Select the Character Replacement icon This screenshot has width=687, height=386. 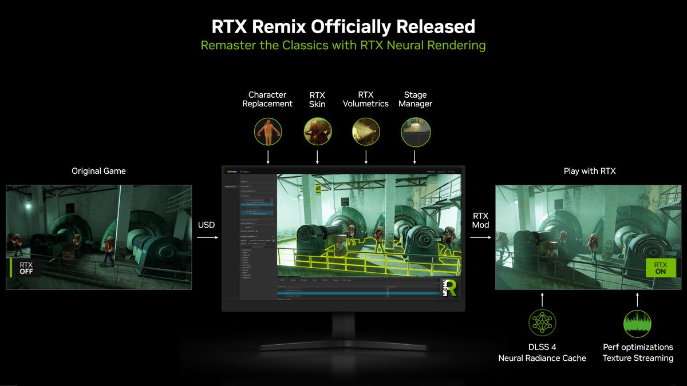point(267,131)
